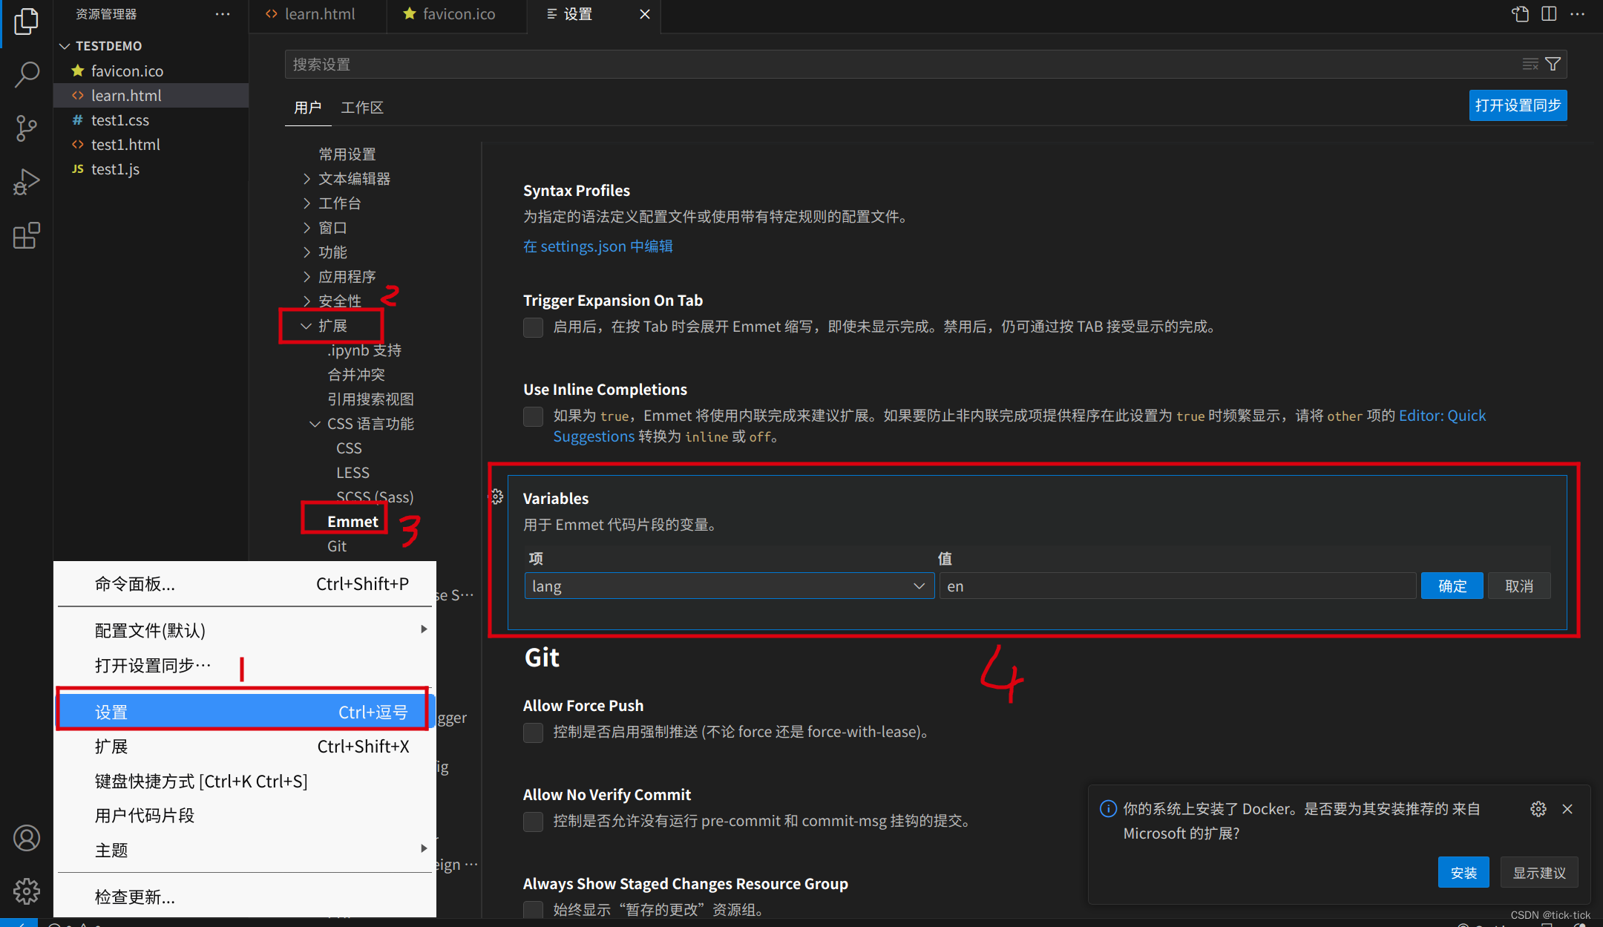The width and height of the screenshot is (1603, 927).
Task: Open the lang item dropdown
Action: 729,586
